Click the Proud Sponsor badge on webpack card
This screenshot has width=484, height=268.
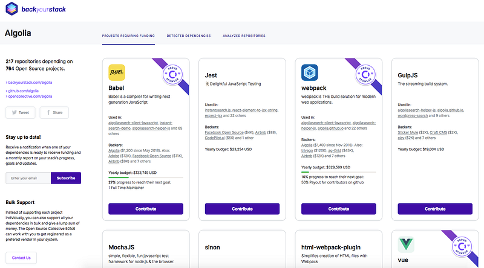click(365, 74)
